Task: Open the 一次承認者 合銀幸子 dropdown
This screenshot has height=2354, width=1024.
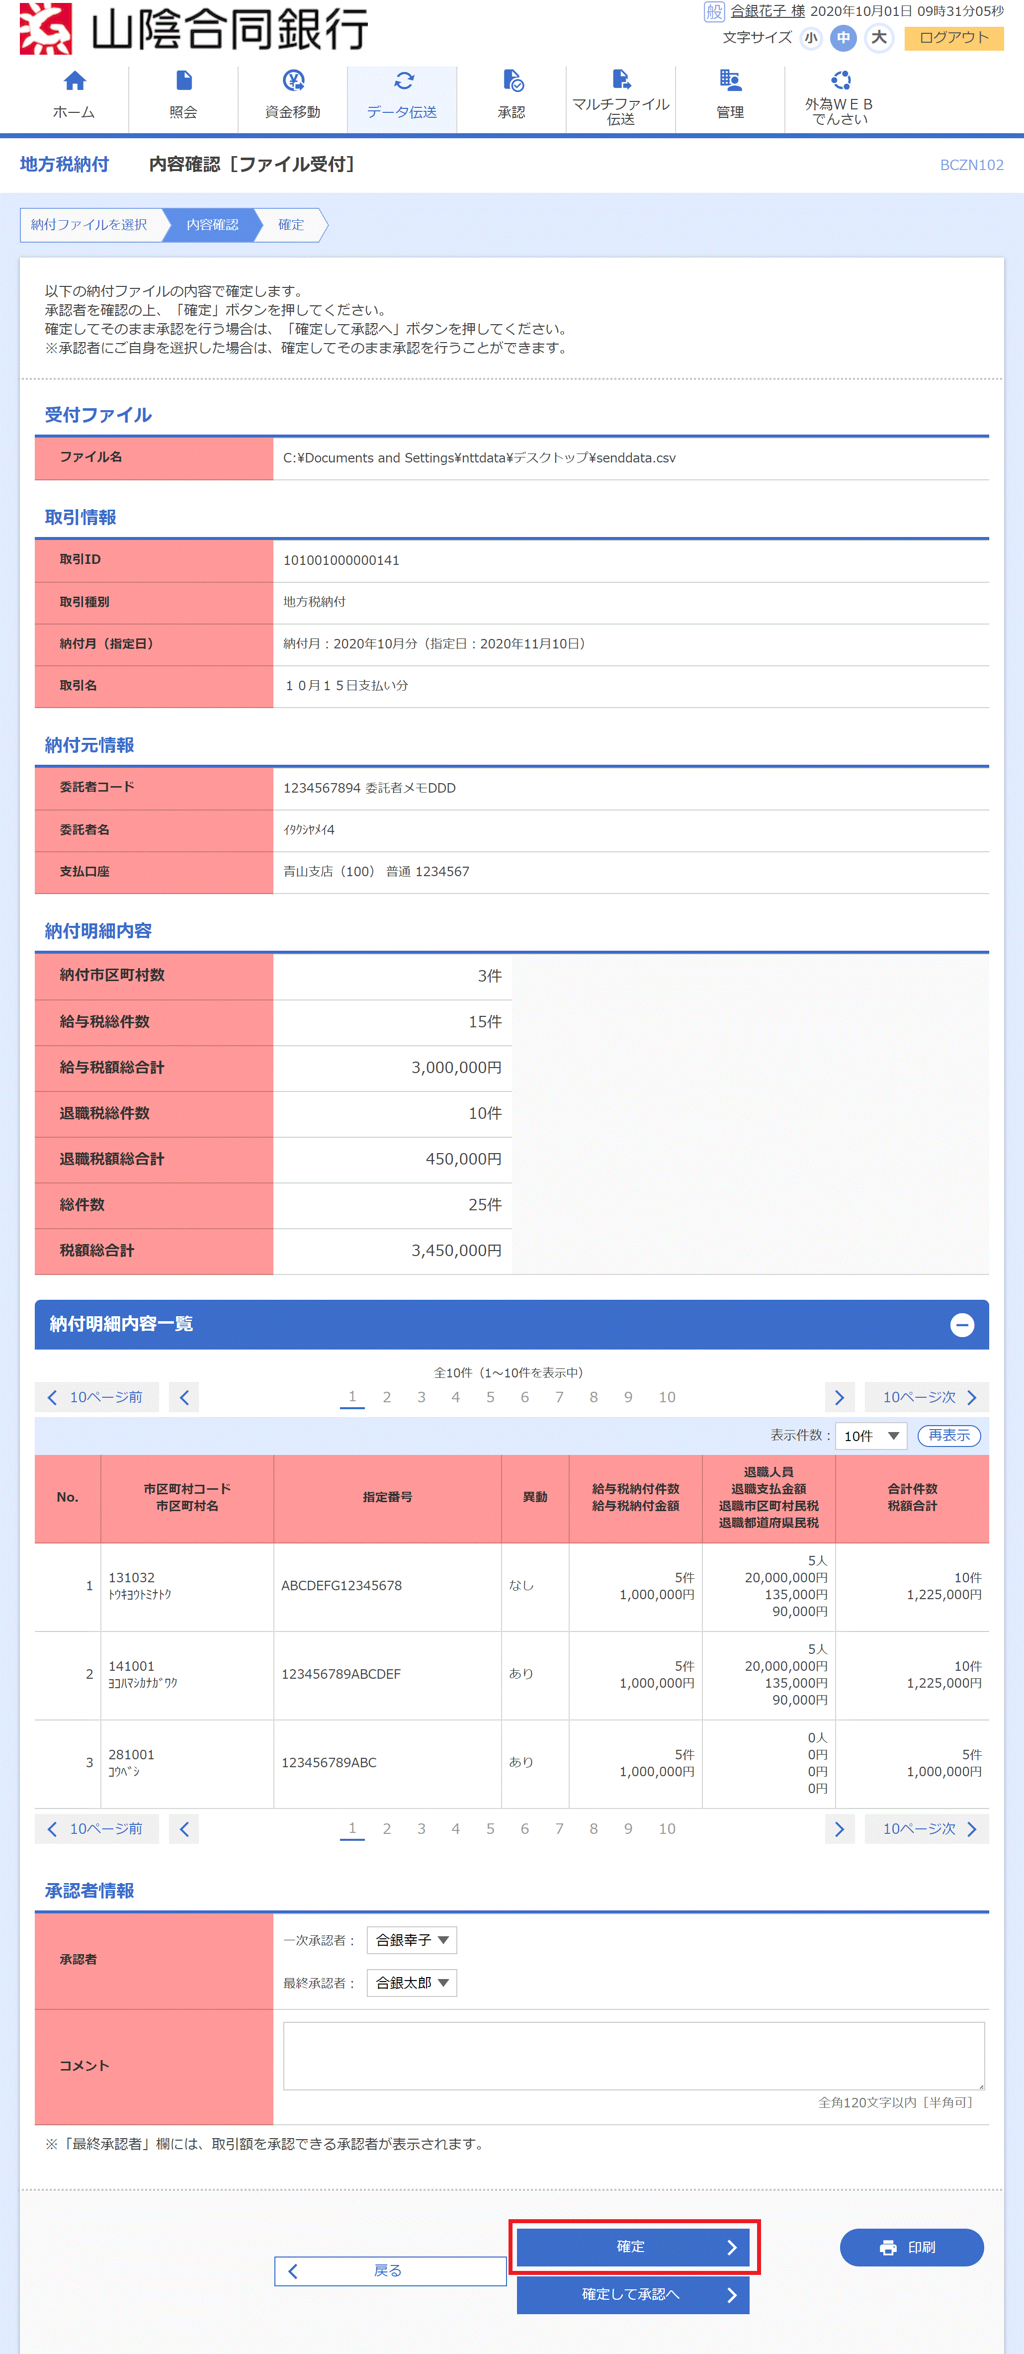Action: pyautogui.click(x=412, y=1940)
